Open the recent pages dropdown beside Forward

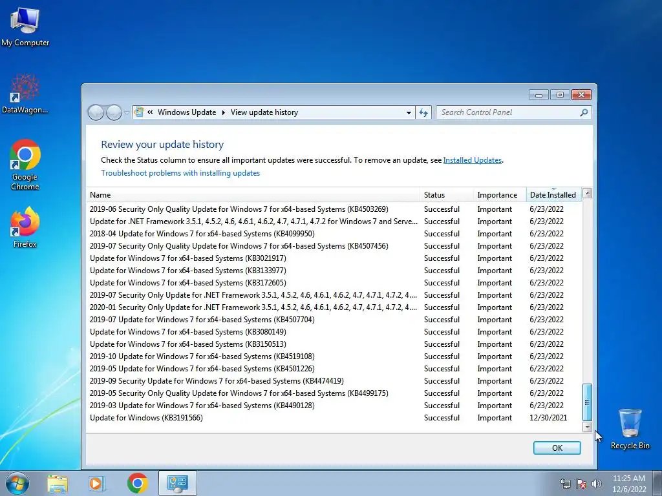coord(127,112)
